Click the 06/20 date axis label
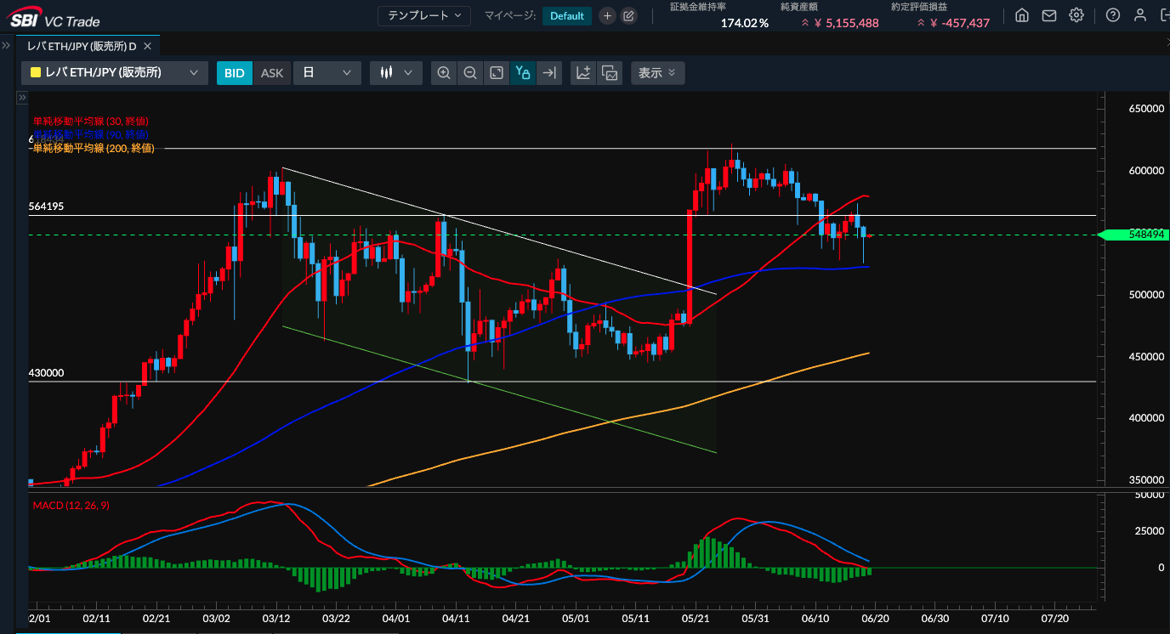The width and height of the screenshot is (1170, 634). pyautogui.click(x=875, y=619)
